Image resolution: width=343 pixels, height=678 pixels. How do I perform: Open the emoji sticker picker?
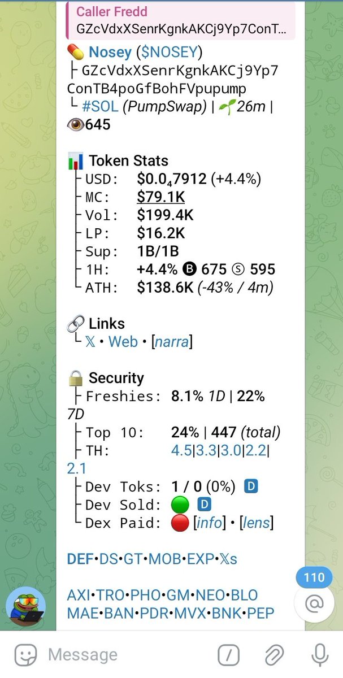click(25, 655)
